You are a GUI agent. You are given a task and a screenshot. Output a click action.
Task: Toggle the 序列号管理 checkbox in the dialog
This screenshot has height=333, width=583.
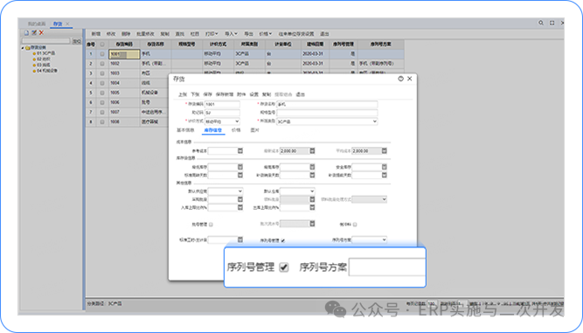(x=283, y=240)
